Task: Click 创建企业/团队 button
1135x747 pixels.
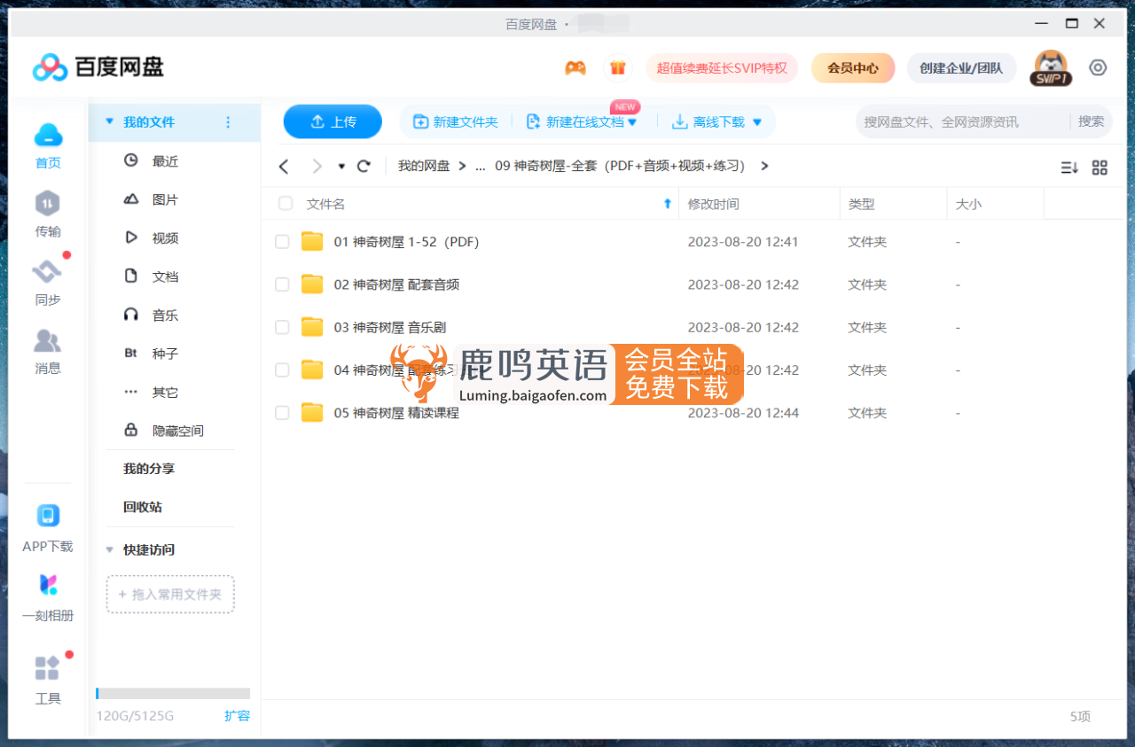Action: point(961,68)
